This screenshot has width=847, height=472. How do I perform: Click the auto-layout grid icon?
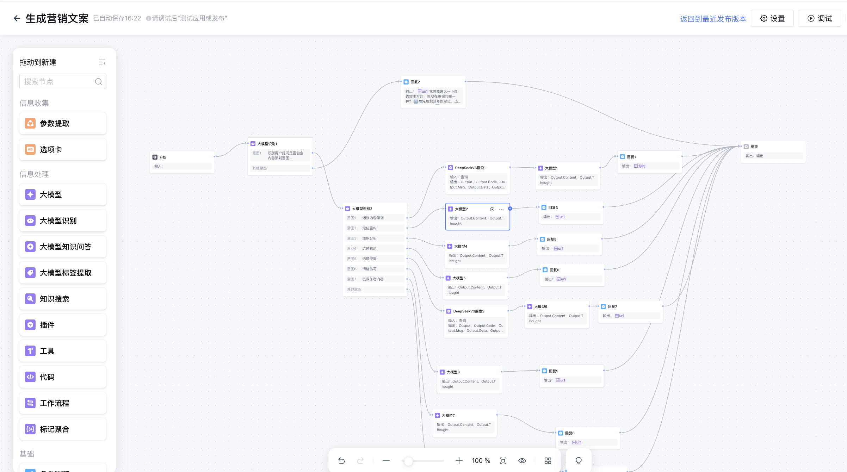pos(548,461)
